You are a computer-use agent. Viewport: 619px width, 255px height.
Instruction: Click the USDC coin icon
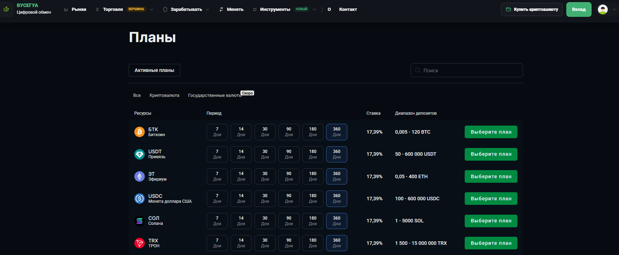[140, 199]
